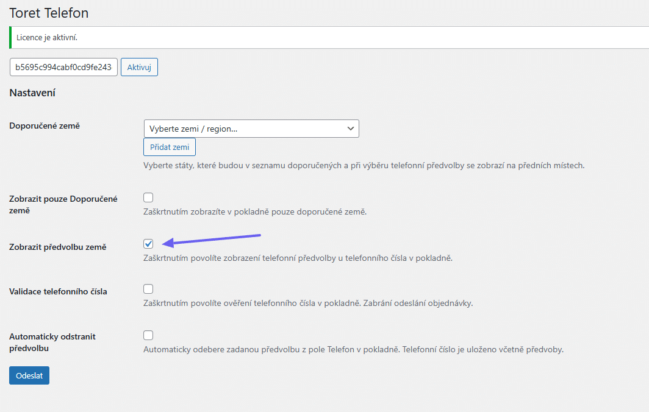Screen dimensions: 649x412
Task: Click the 'Zobrazit předvolbu země' label text
Action: click(58, 247)
